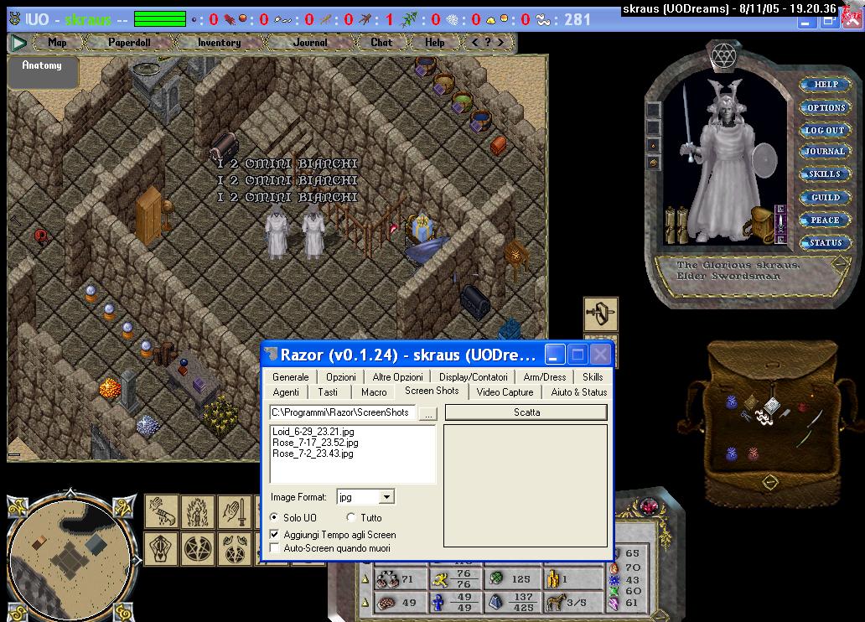Click the blue ankh mana icon
865x622 pixels.
pos(438,602)
